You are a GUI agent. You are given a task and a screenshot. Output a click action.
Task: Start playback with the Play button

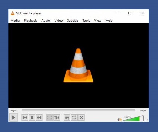[x=13, y=117]
